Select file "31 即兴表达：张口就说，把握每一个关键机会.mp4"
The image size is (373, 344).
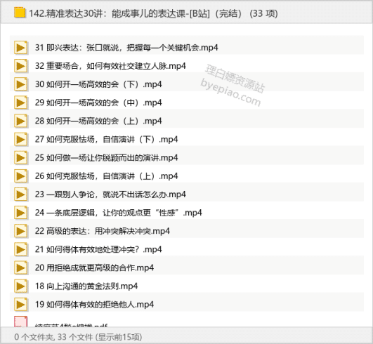pyautogui.click(x=126, y=48)
